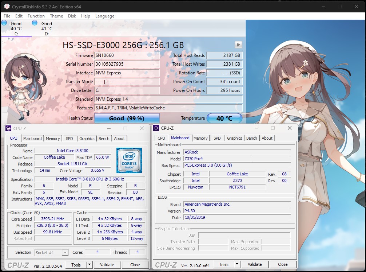This screenshot has height=272, width=366.
Task: Open About tab in right CPU-Z window
Action: [x=267, y=138]
